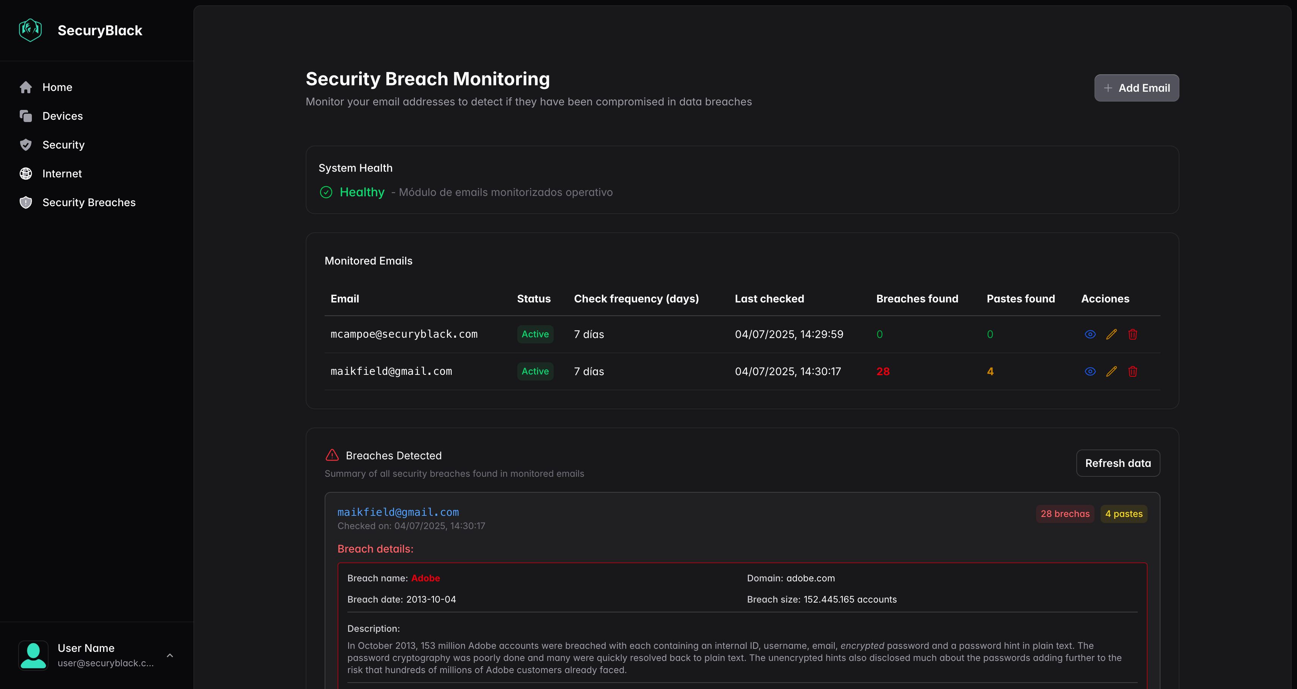Open the maikfield@gmail.com breach summary link
This screenshot has height=689, width=1297.
pyautogui.click(x=398, y=512)
